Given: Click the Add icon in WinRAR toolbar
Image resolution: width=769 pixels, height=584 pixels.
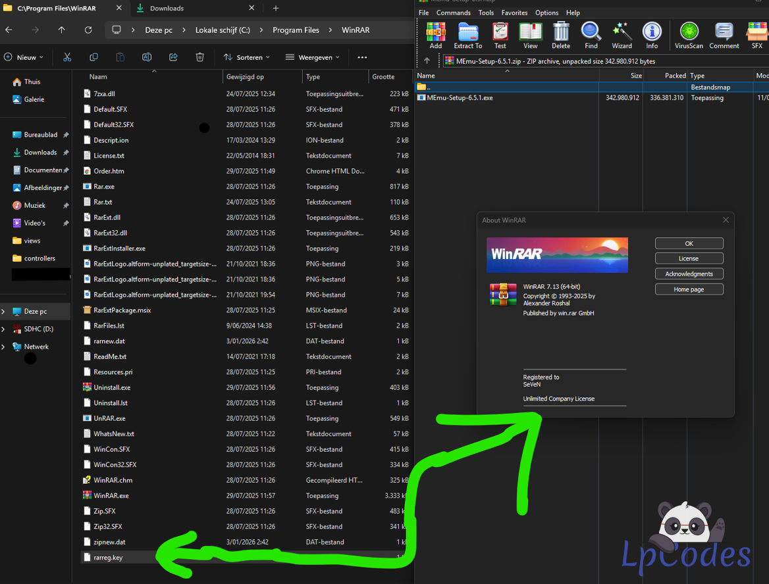Looking at the screenshot, I should [x=435, y=35].
